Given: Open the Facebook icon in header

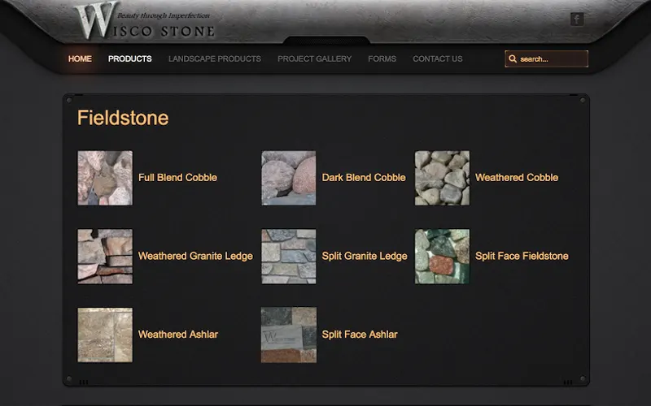Looking at the screenshot, I should (x=577, y=19).
